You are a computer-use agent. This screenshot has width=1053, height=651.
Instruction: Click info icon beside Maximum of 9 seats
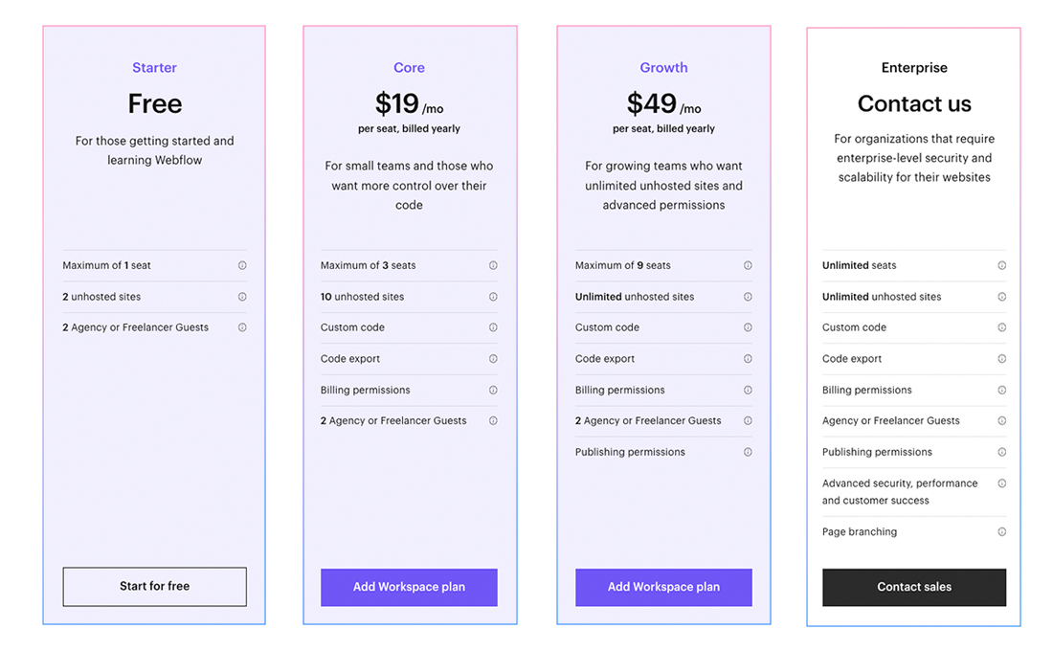[748, 265]
